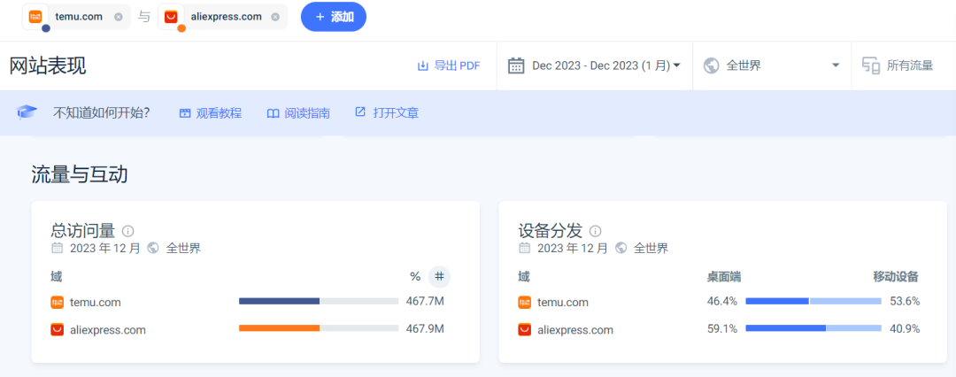Click aliexpress.com row in 总访问量 card
956x377 pixels.
click(250, 330)
